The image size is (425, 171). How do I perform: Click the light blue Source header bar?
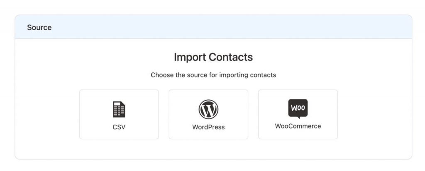pyautogui.click(x=213, y=27)
